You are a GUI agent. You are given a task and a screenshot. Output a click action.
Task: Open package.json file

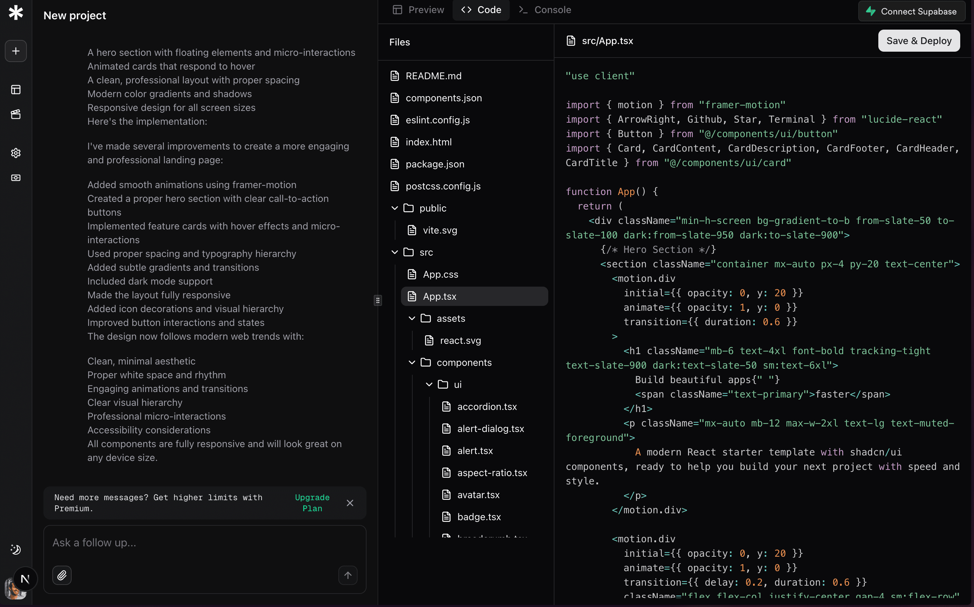click(466, 164)
